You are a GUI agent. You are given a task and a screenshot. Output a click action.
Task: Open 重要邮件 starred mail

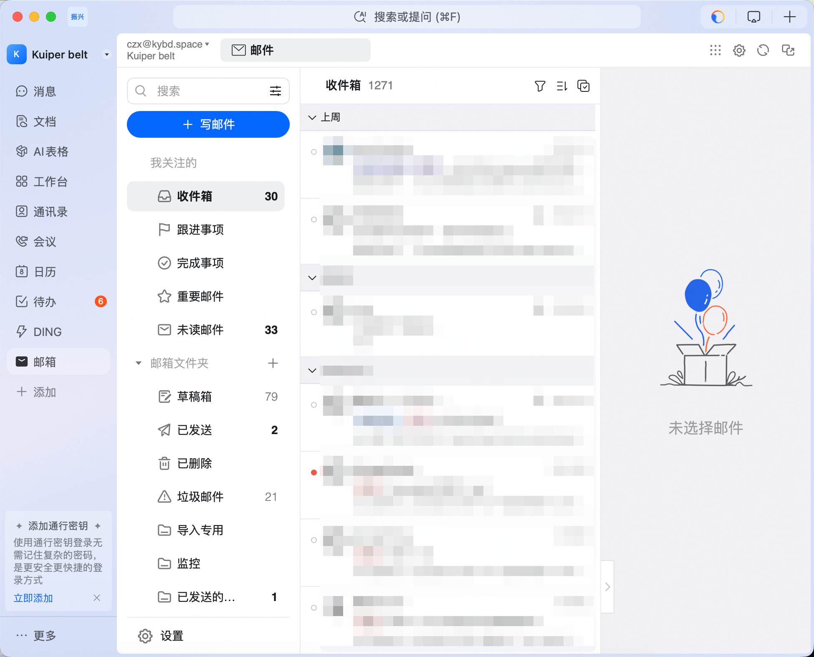[x=206, y=296]
